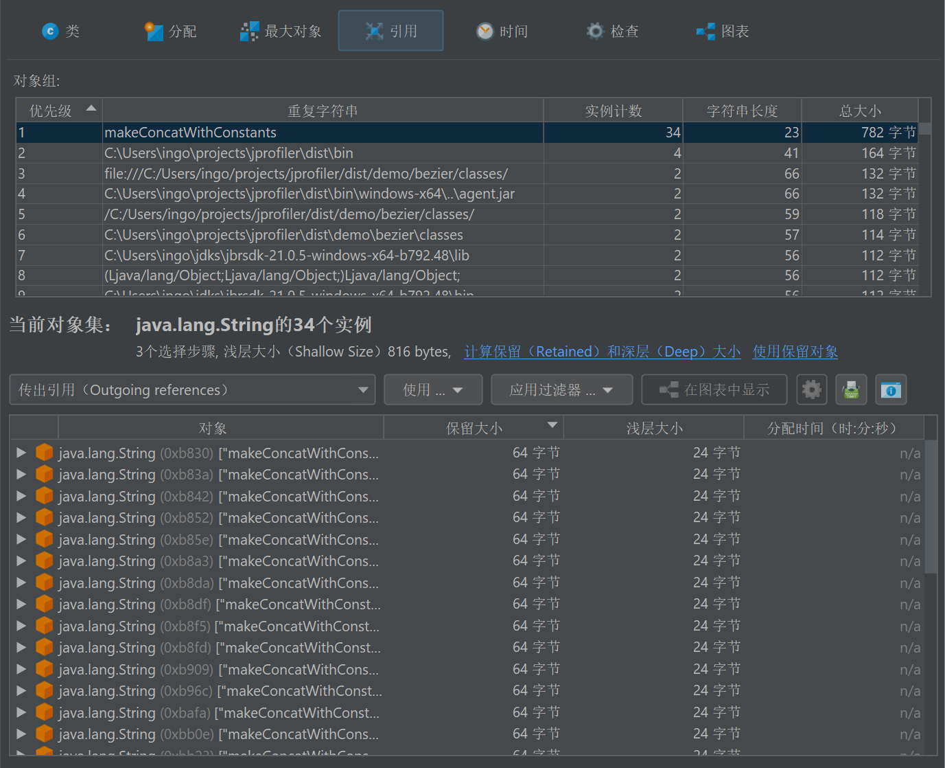Image resolution: width=945 pixels, height=768 pixels.
Task: Click the settings gear icon button
Action: click(x=811, y=390)
